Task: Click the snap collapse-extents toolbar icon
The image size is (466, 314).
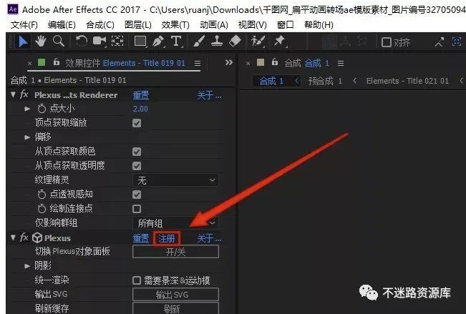Action: tap(457, 41)
